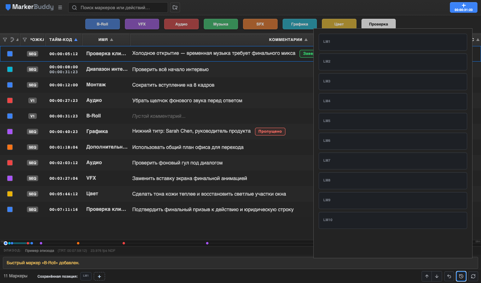Sort markers by КОММЕНТАРИИ column
Screen dimensions: 481x283
288,40
